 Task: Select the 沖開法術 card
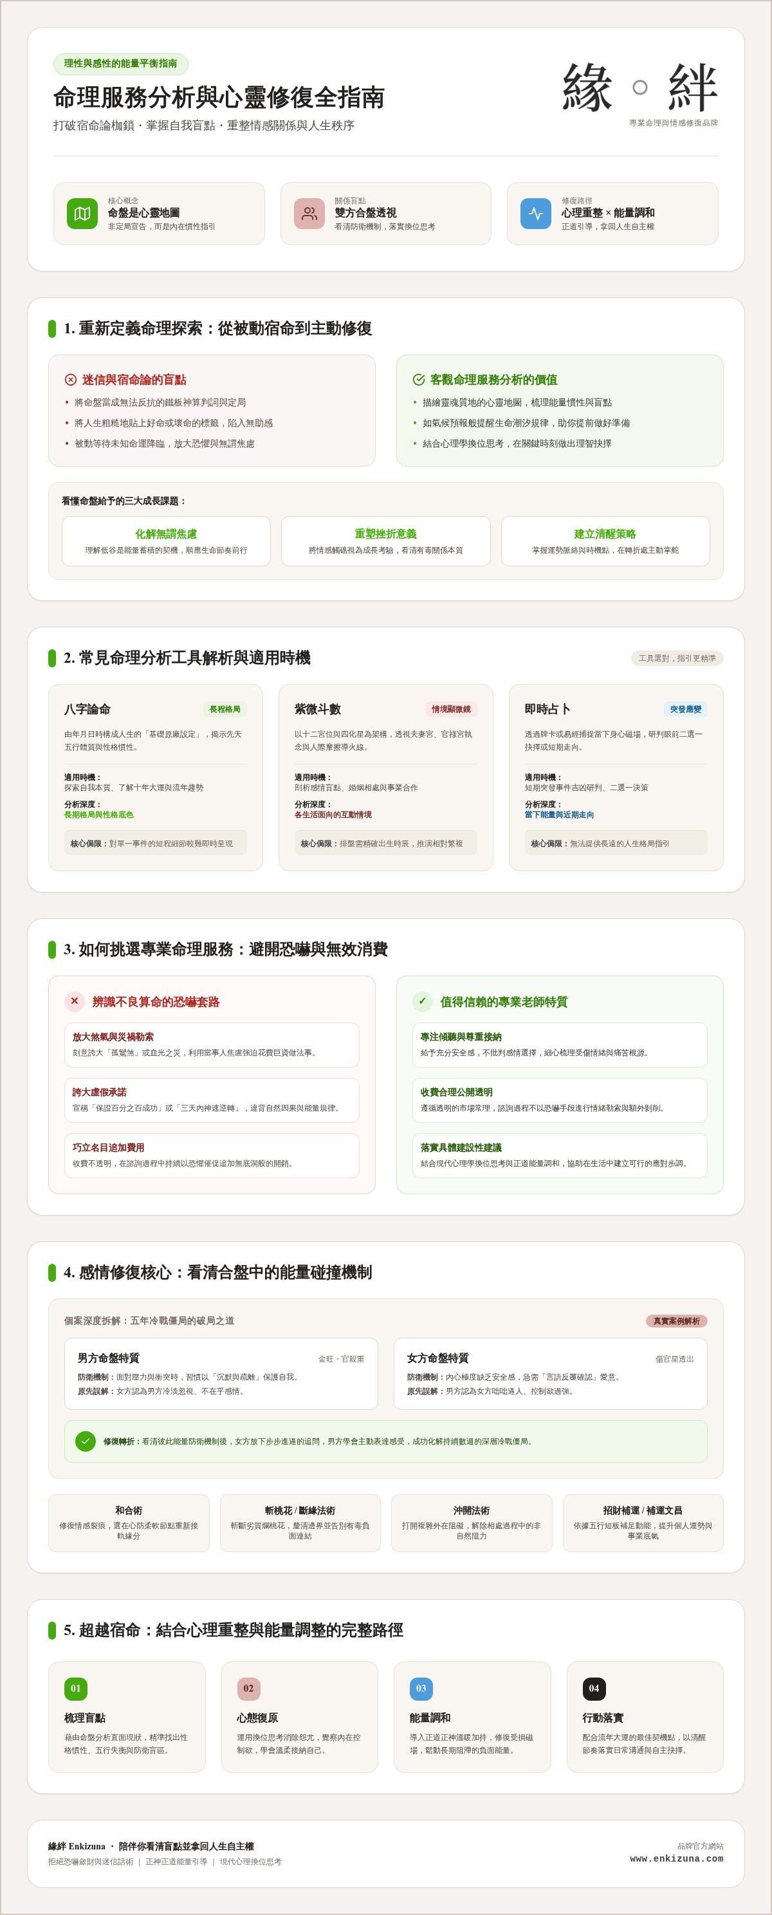[x=472, y=1523]
